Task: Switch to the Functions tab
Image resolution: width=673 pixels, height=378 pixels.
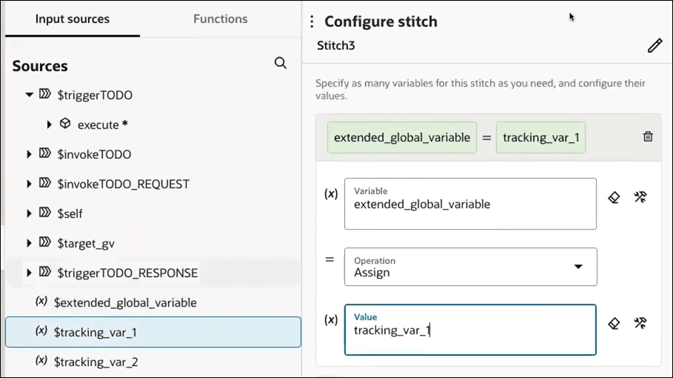Action: tap(220, 19)
